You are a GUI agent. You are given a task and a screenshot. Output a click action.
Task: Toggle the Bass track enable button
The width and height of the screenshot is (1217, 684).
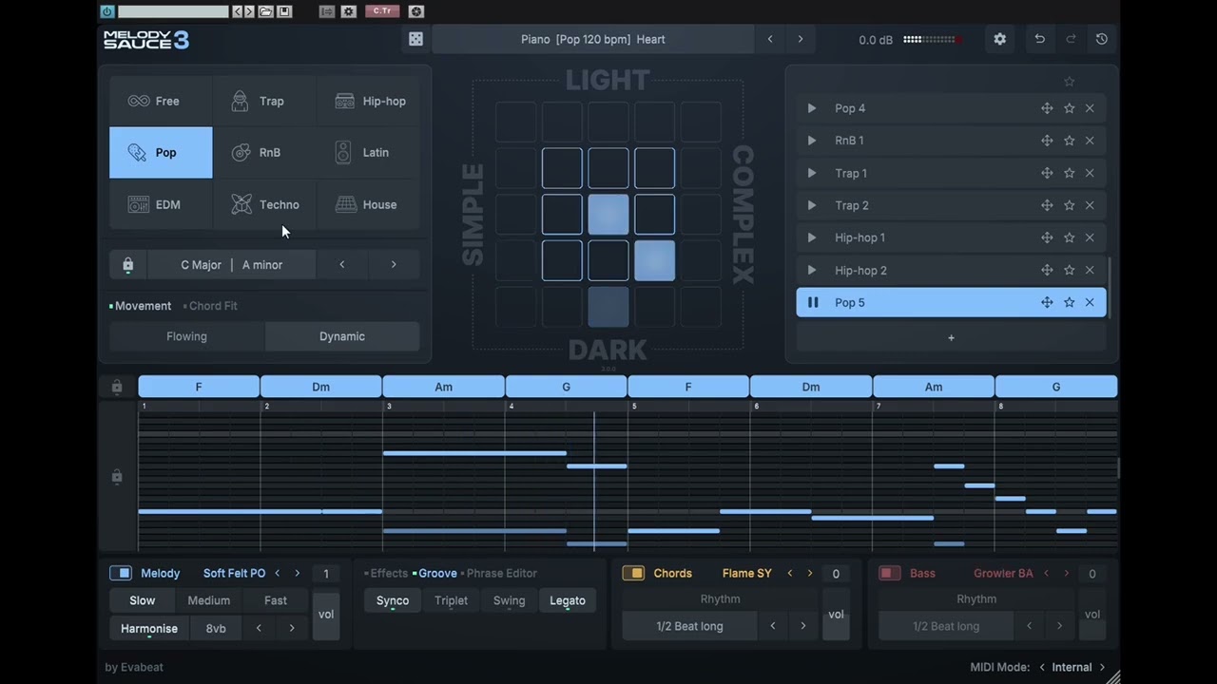pyautogui.click(x=890, y=573)
